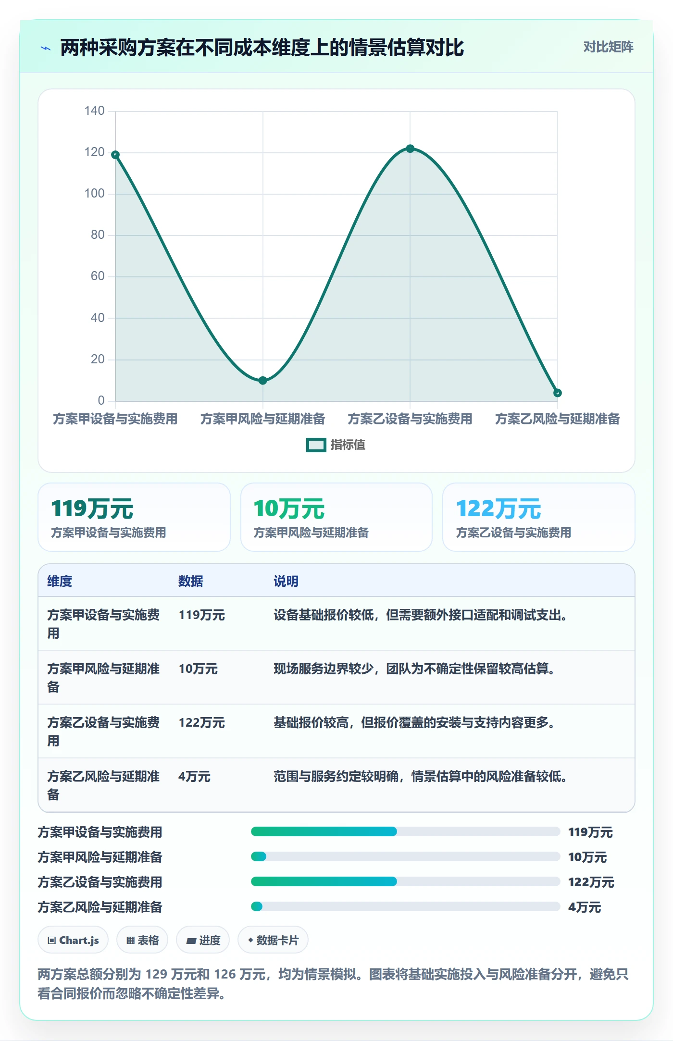Click the 数据 column header

click(191, 581)
